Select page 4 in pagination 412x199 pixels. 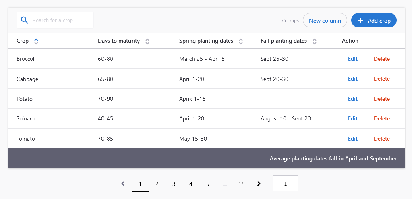(191, 184)
